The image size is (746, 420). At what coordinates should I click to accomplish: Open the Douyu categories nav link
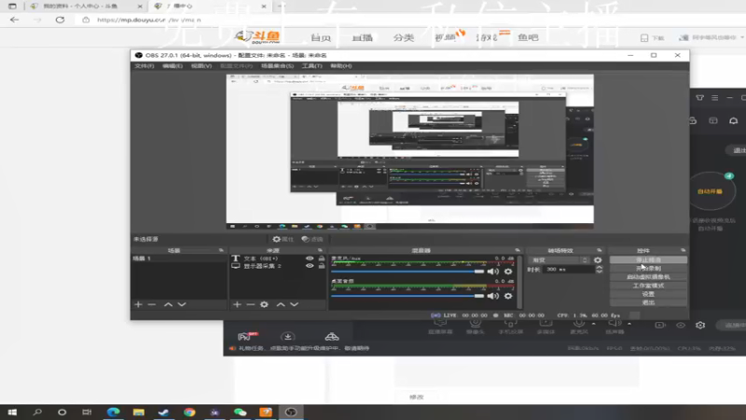pyautogui.click(x=404, y=37)
